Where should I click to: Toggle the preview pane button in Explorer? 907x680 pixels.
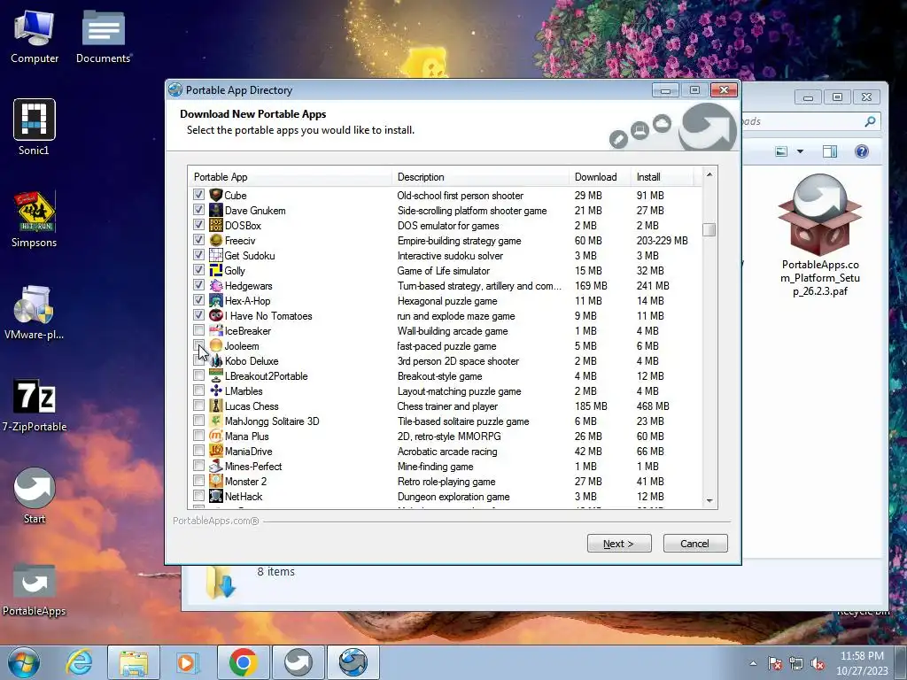tap(829, 151)
